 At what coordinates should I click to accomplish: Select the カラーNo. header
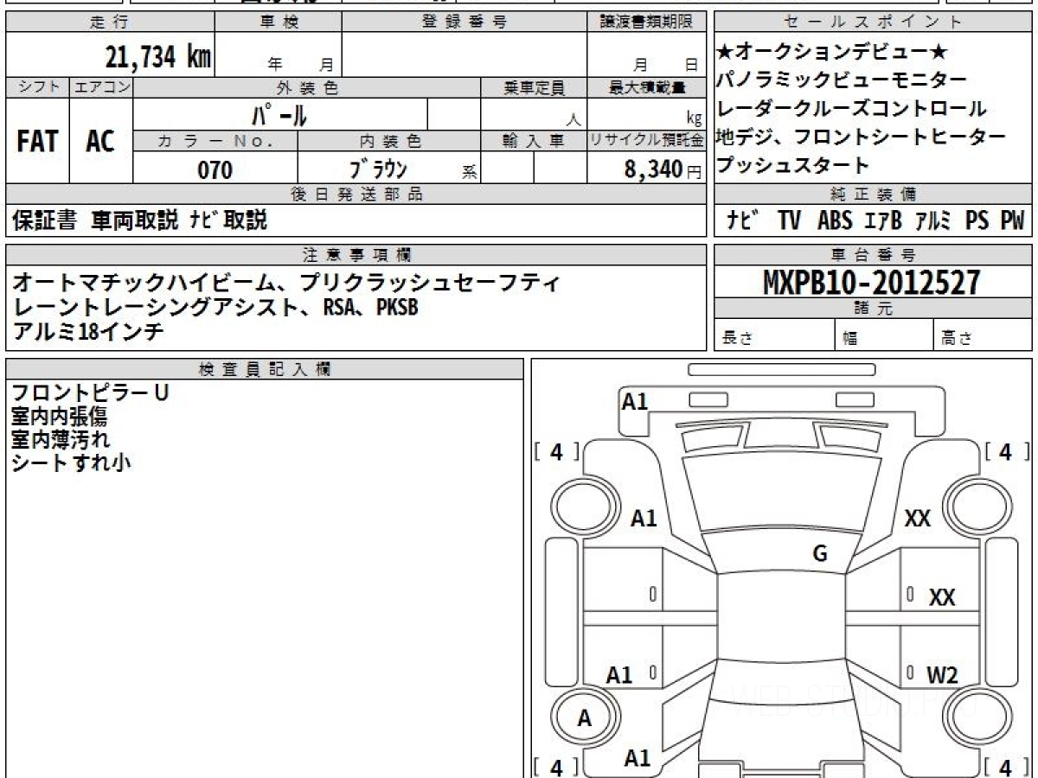(215, 141)
